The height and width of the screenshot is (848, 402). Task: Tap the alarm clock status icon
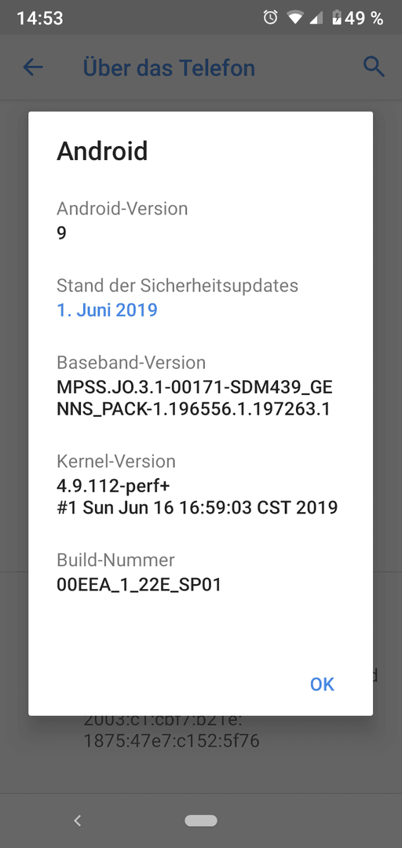coord(270,17)
